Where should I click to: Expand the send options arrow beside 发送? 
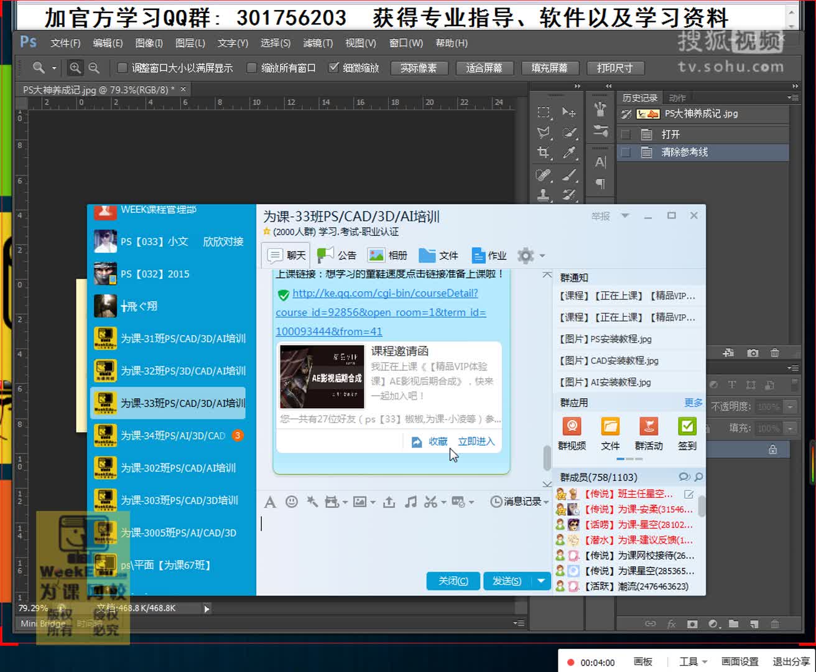pyautogui.click(x=541, y=581)
